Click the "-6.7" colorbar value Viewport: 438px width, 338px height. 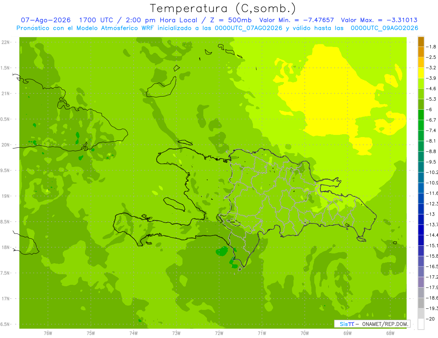(x=431, y=120)
